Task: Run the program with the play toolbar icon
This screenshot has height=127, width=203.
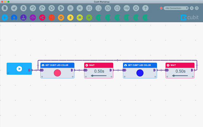Action: 61,8
